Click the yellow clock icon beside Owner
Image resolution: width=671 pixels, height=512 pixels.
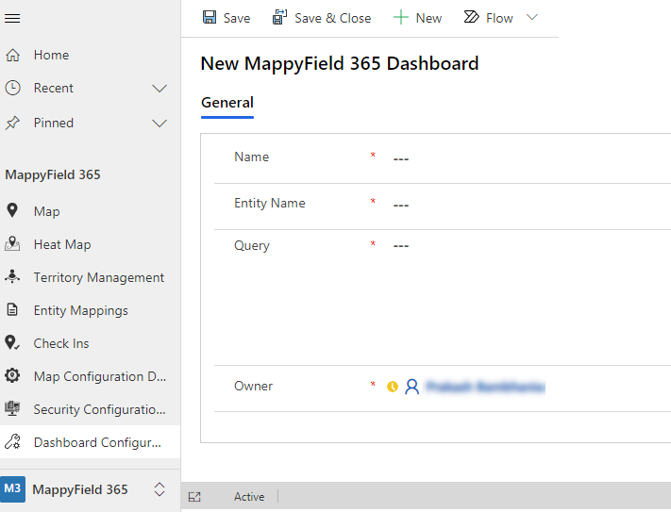click(393, 387)
